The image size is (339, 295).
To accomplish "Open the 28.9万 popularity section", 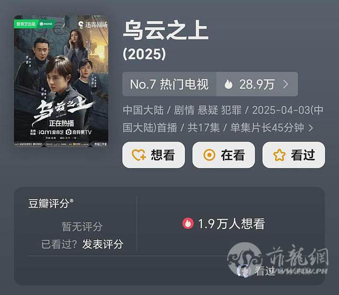I will click(x=257, y=84).
